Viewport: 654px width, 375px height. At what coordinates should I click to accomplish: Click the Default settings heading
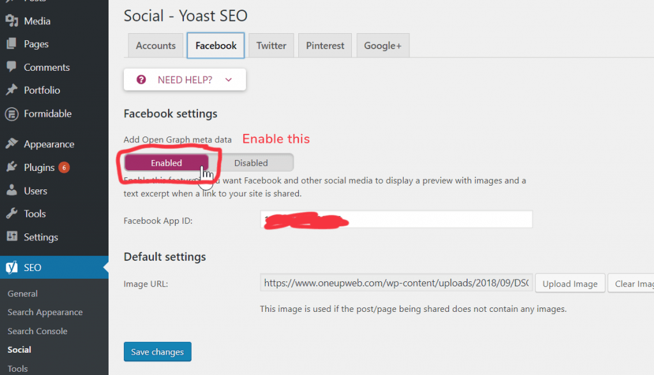(165, 256)
